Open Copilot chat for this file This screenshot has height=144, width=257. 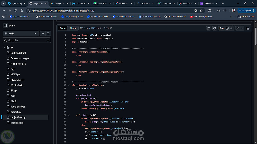214,28
